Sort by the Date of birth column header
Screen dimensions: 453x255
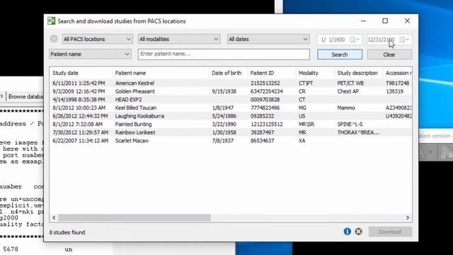(228, 73)
